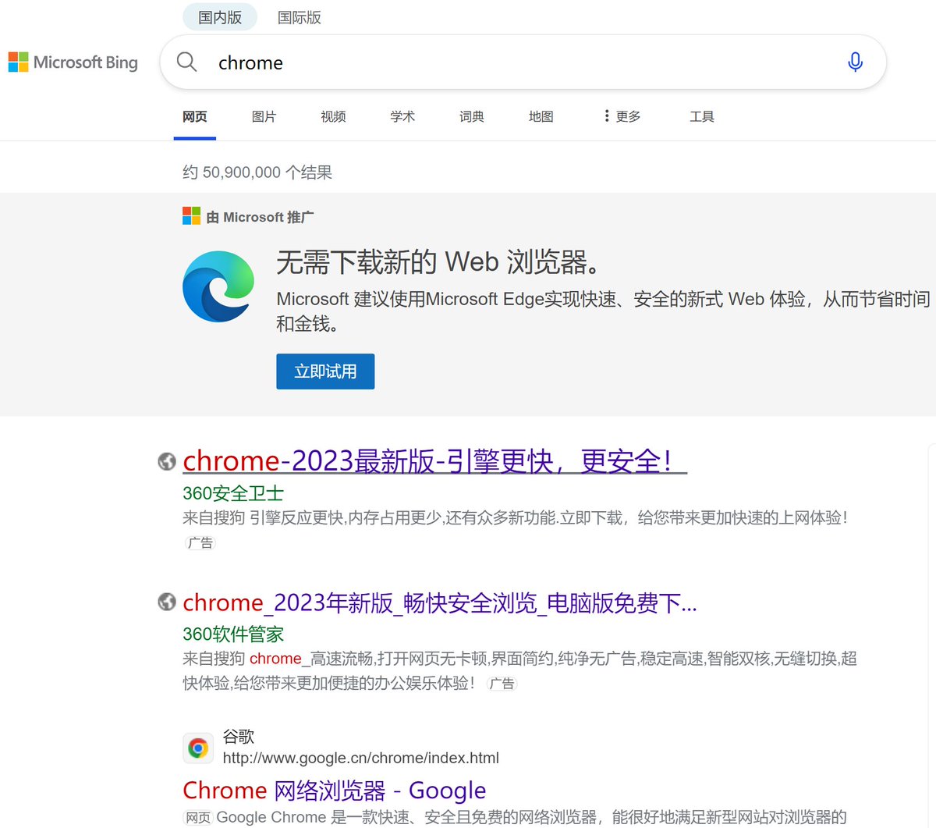Click the 立即试用 button
This screenshot has width=936, height=828.
click(325, 371)
